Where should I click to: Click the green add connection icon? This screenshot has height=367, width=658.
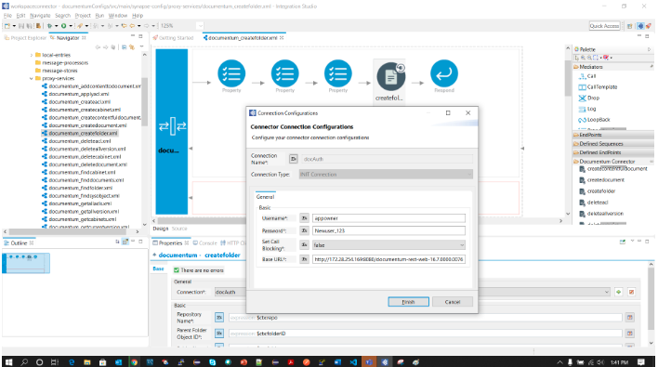[x=619, y=292]
